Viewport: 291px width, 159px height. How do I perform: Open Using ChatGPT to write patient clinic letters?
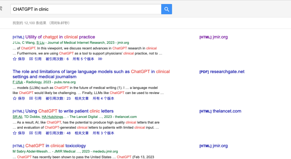(x=70, y=111)
